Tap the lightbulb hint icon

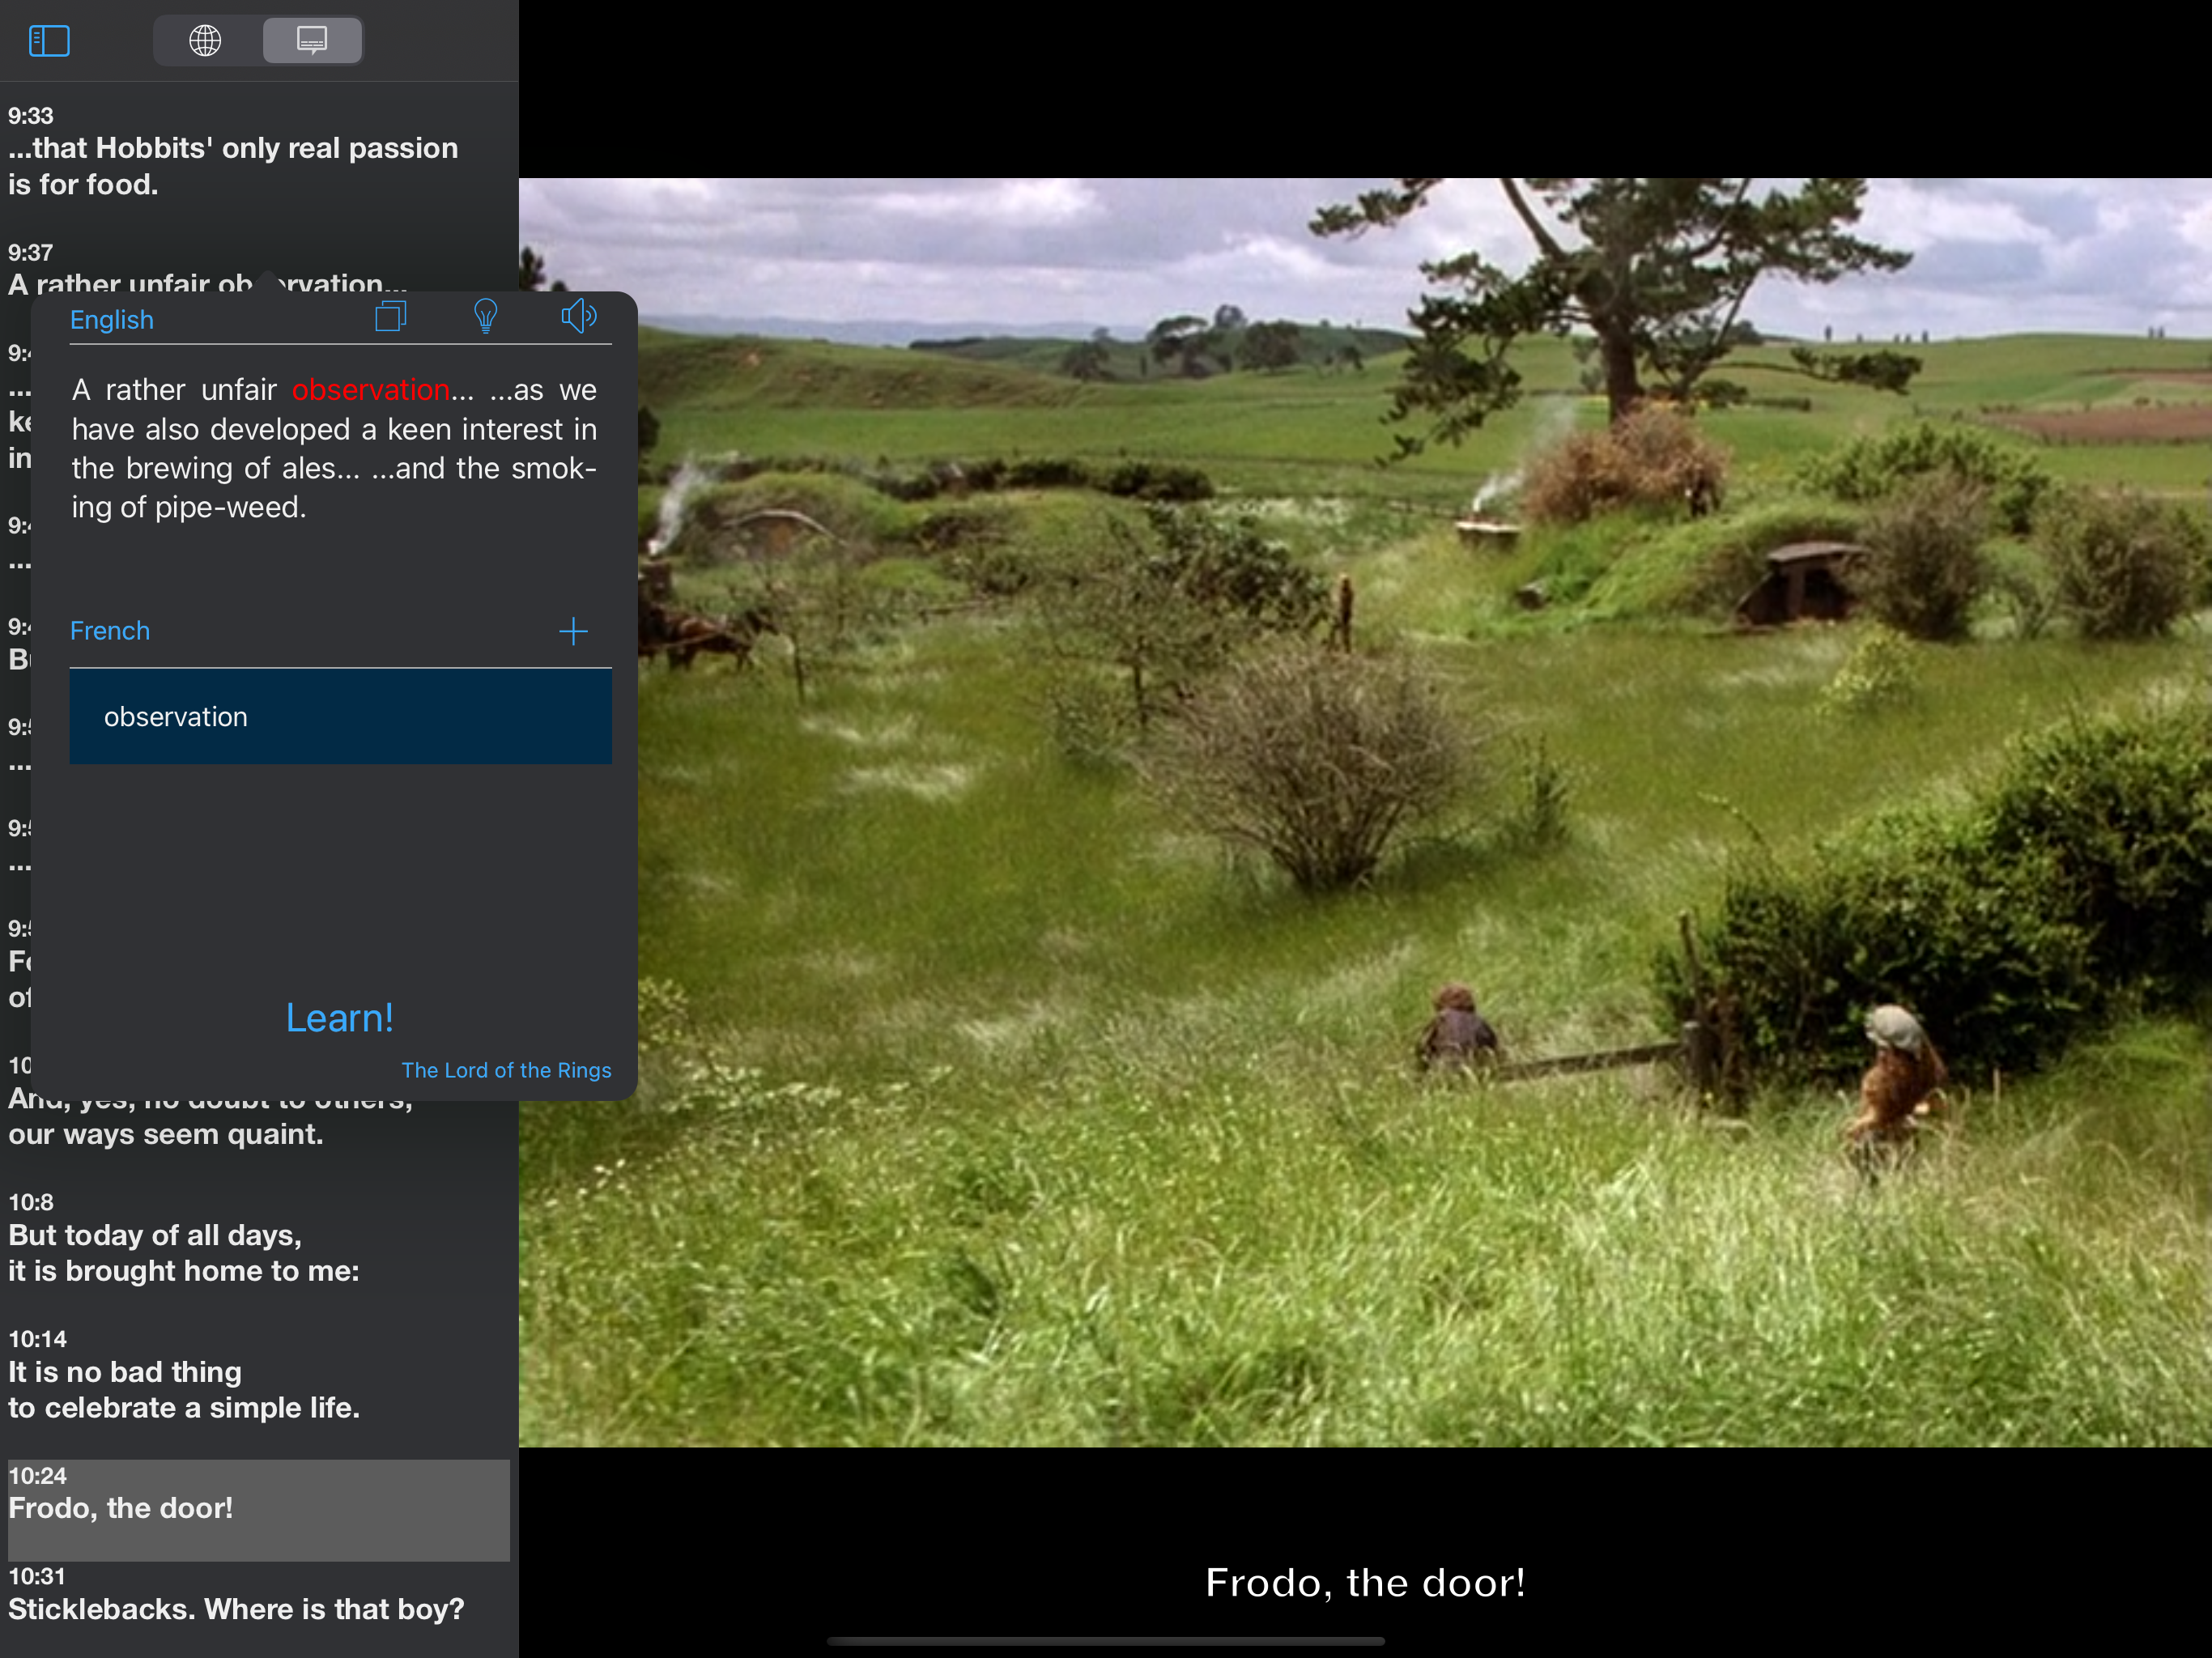click(485, 317)
